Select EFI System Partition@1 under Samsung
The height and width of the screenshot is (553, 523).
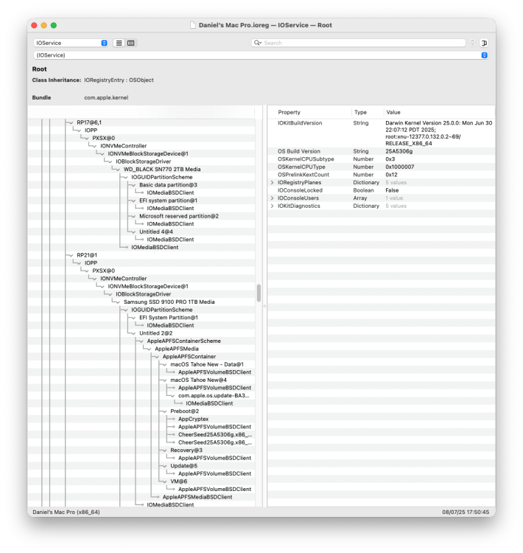click(x=169, y=318)
